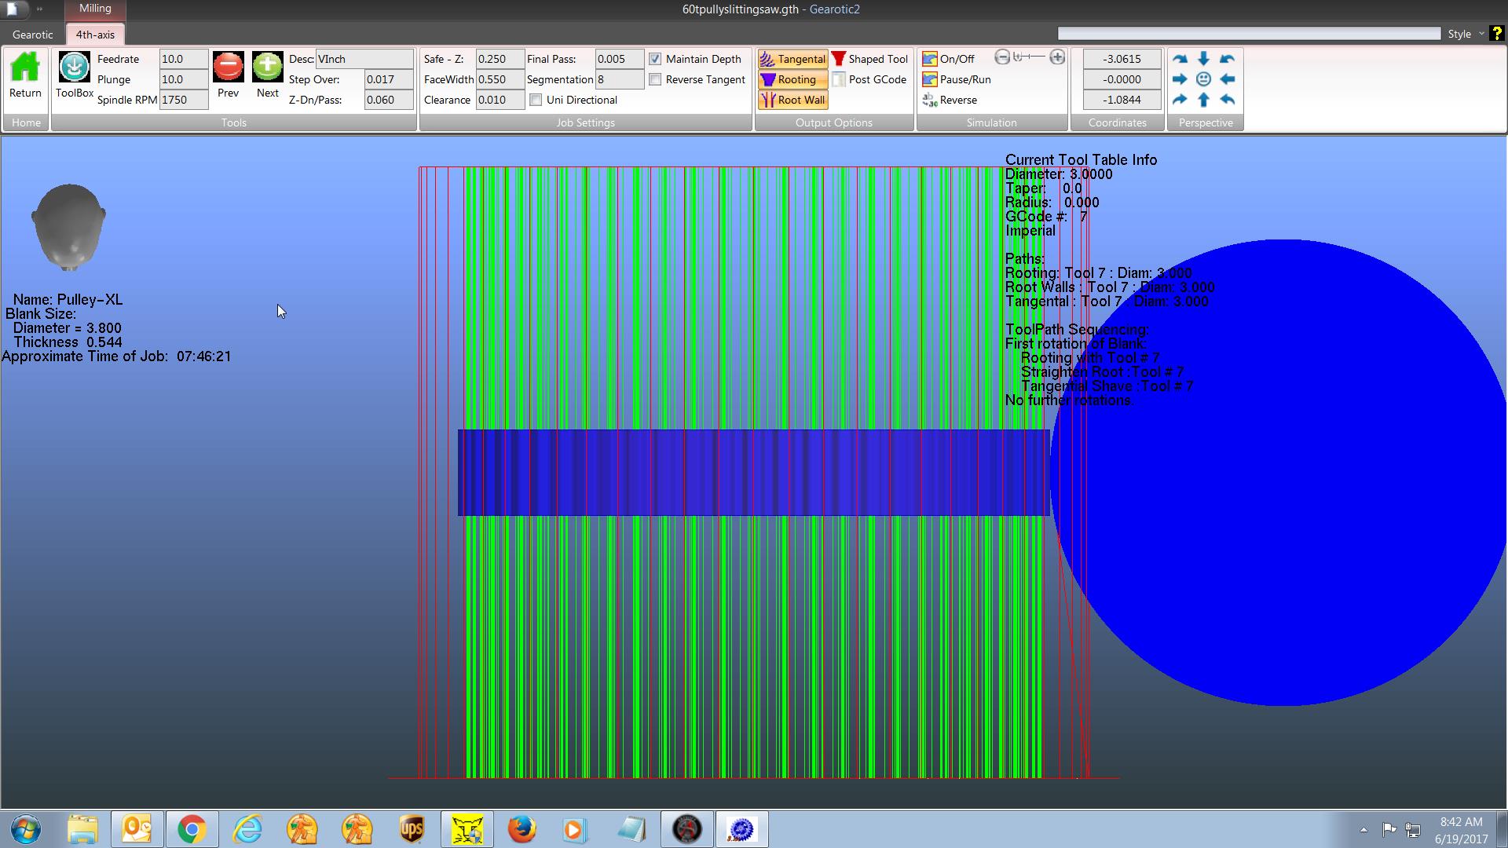This screenshot has height=848, width=1508.
Task: Advance to Next tool with green plus
Action: pos(267,68)
